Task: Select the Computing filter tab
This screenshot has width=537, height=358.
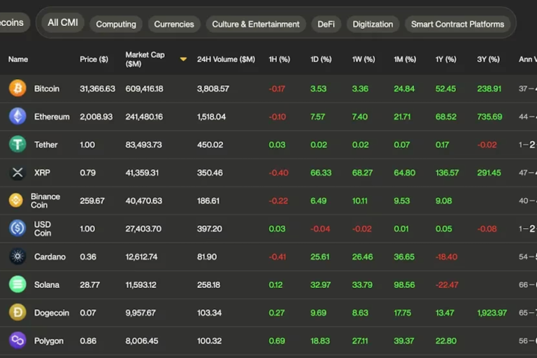Action: click(x=116, y=24)
